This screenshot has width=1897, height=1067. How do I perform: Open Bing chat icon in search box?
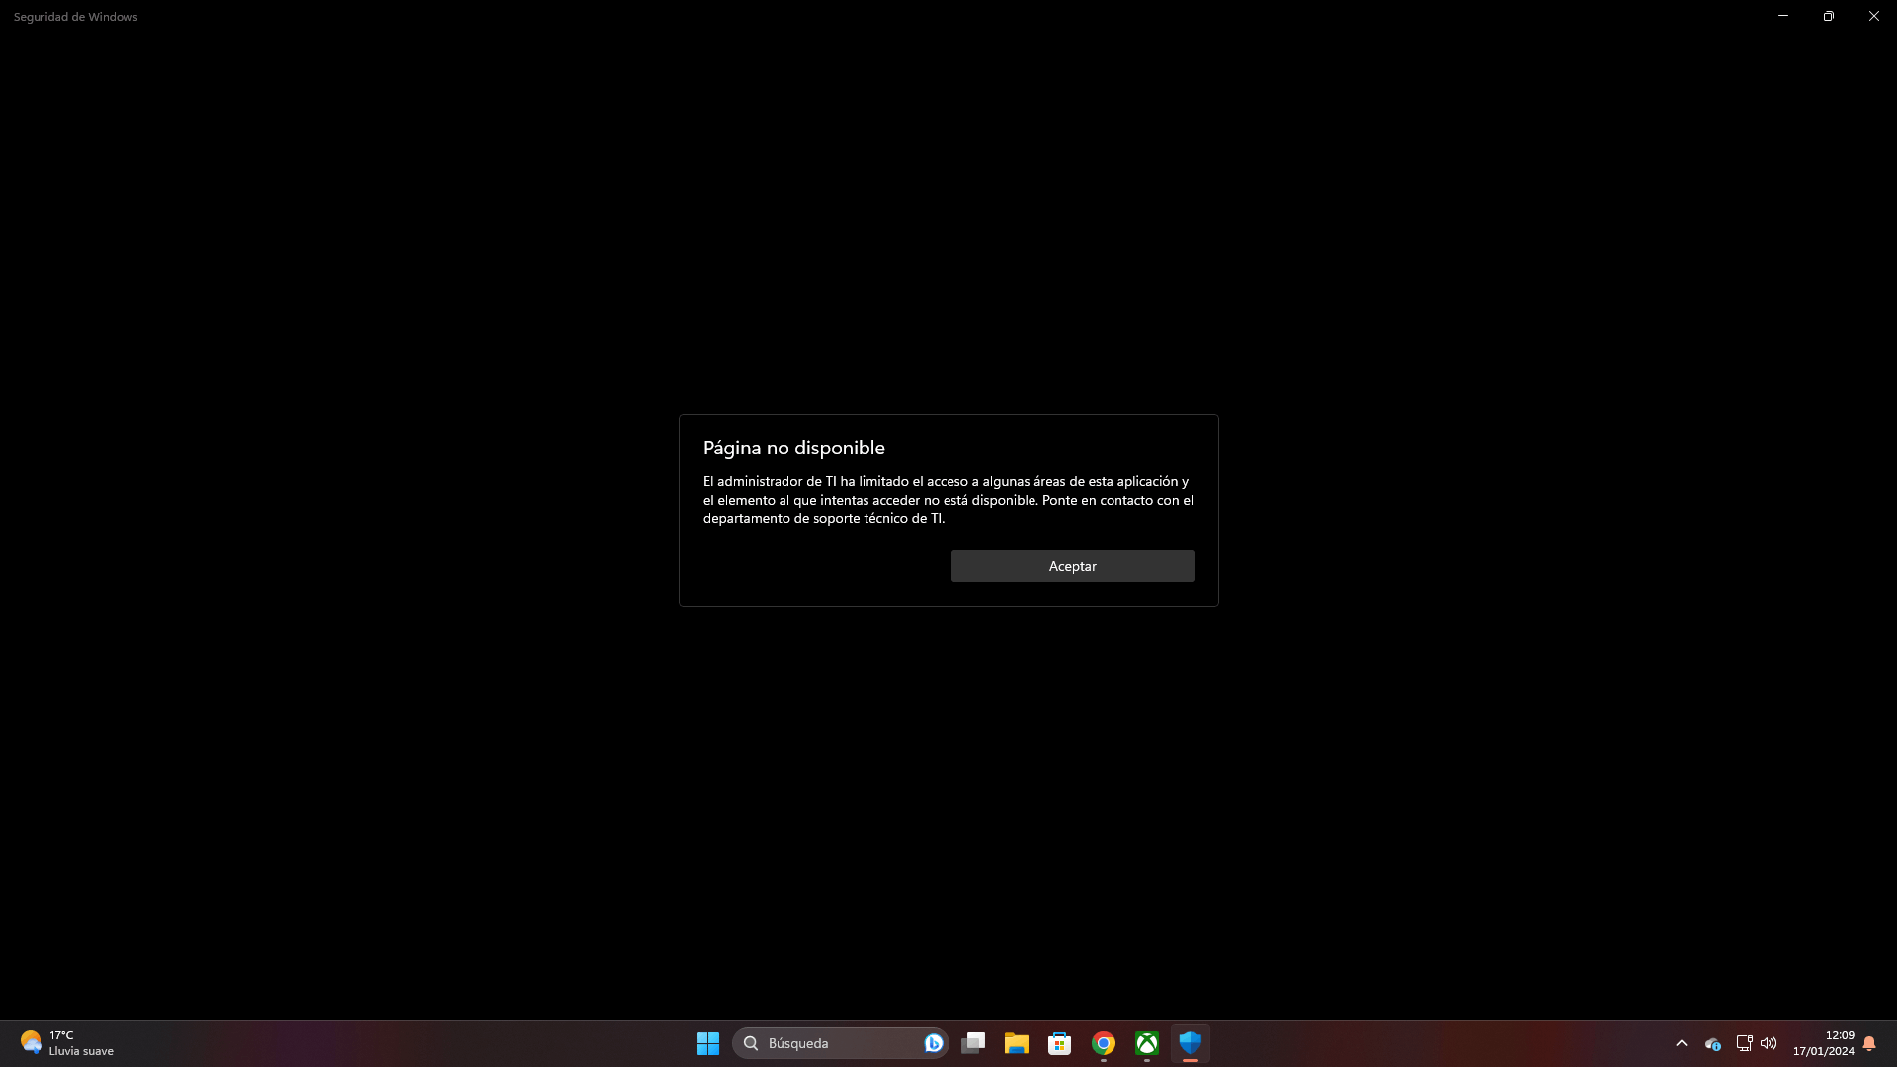pos(933,1043)
